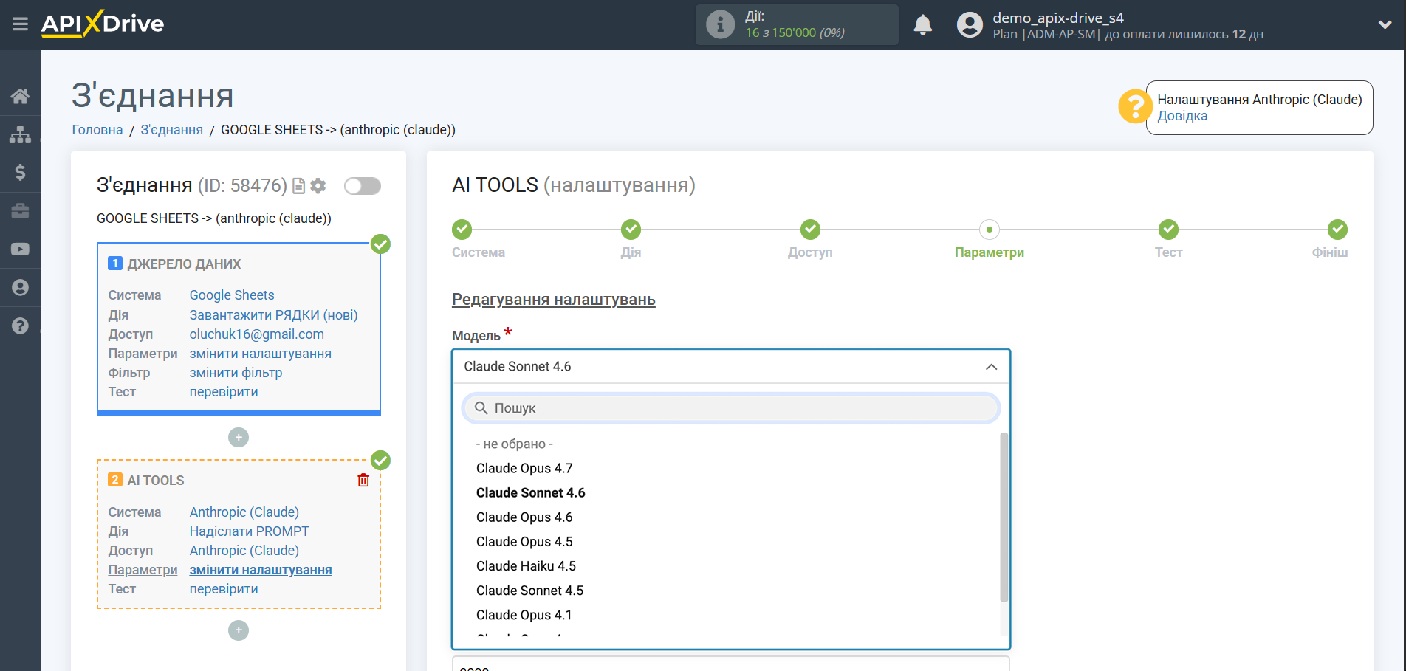Open the hamburger menu in the header
The height and width of the screenshot is (671, 1406).
click(20, 24)
